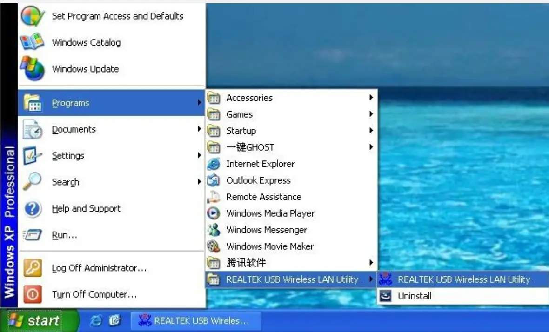
Task: Click the Accessories menu entry text
Action: 249,98
